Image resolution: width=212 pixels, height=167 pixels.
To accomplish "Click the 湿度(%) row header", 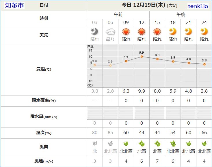I will coord(44,133).
